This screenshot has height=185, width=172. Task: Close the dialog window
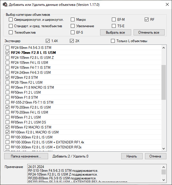(x=167, y=4)
